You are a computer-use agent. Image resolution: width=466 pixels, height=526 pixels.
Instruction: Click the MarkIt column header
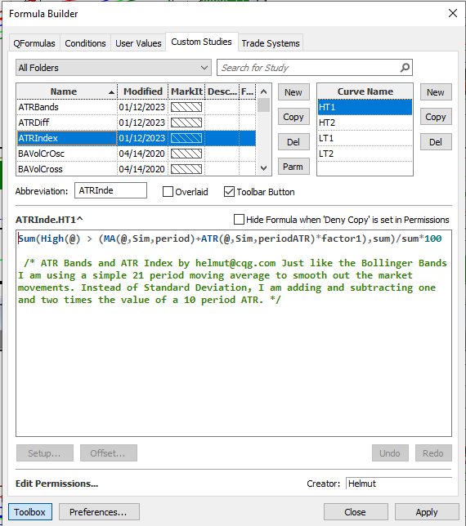[186, 91]
